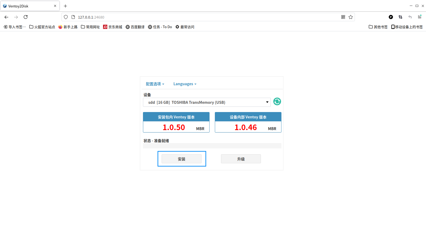Click the 安装 install button
The height and width of the screenshot is (227, 426).
pyautogui.click(x=182, y=159)
